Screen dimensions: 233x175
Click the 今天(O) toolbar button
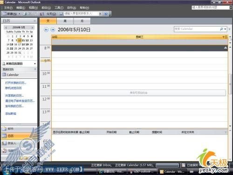pos(51,14)
